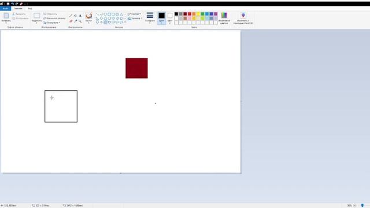Click the cursor position readout in status bar
This screenshot has height=208, width=370.
tap(9, 206)
